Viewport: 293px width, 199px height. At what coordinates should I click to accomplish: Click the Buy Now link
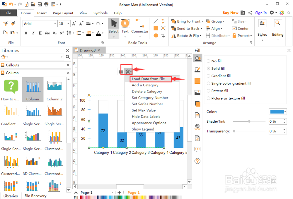tap(230, 13)
